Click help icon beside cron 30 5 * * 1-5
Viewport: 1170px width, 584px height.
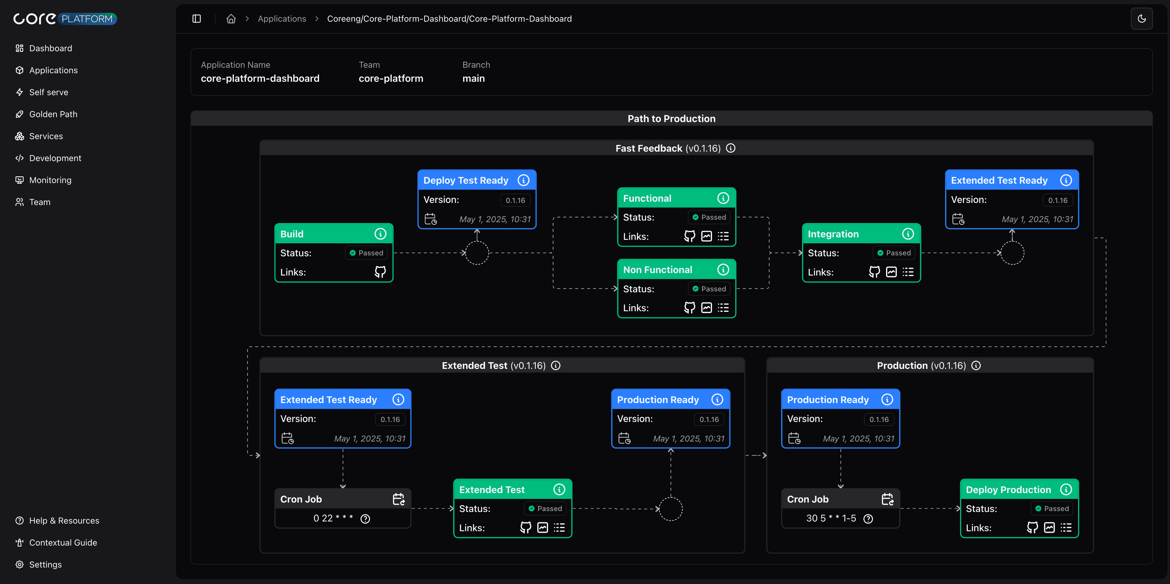868,519
